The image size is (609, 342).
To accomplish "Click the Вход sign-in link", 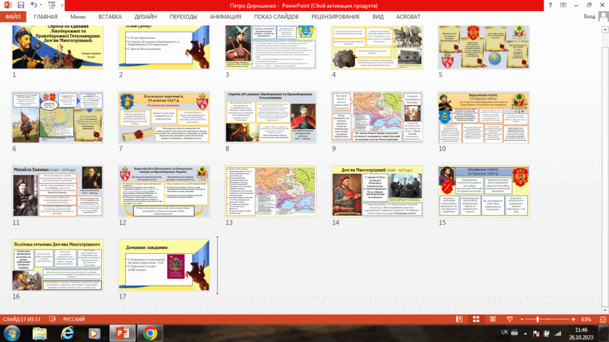I will tap(589, 16).
